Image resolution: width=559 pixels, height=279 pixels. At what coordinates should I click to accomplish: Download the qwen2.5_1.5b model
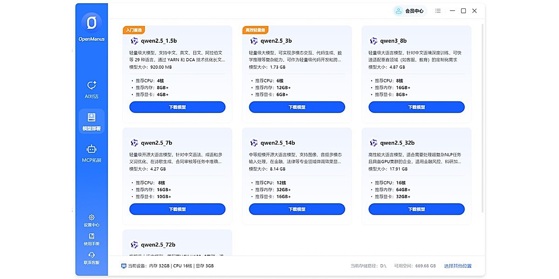[177, 107]
